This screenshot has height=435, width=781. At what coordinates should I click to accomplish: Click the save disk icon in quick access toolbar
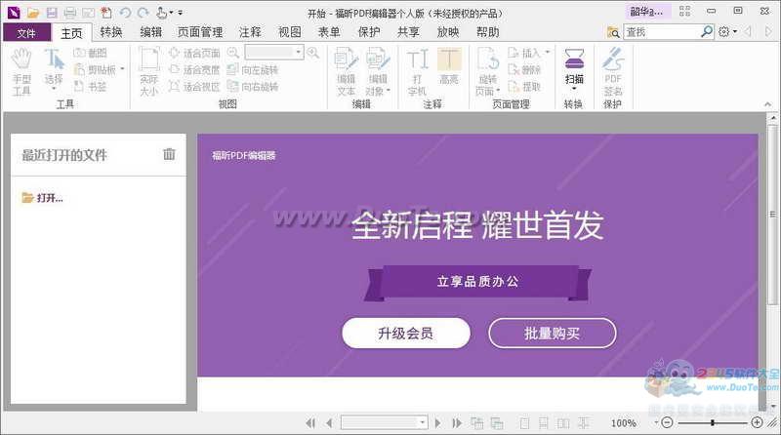pos(52,13)
